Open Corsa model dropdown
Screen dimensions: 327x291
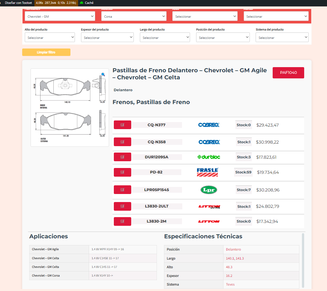(134, 16)
